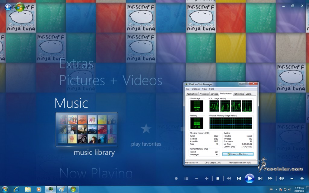309x193 pixels.
Task: Switch to Paint on the taskbar
Action: 62,189
